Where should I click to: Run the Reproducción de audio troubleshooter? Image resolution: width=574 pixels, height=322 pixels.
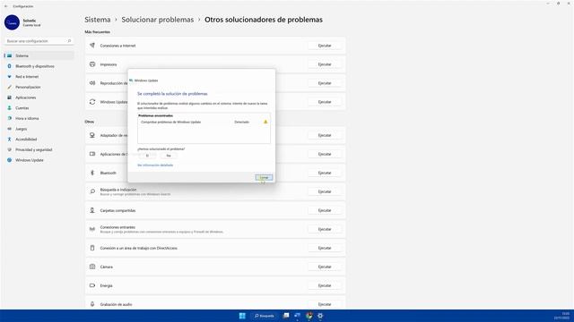pyautogui.click(x=325, y=83)
